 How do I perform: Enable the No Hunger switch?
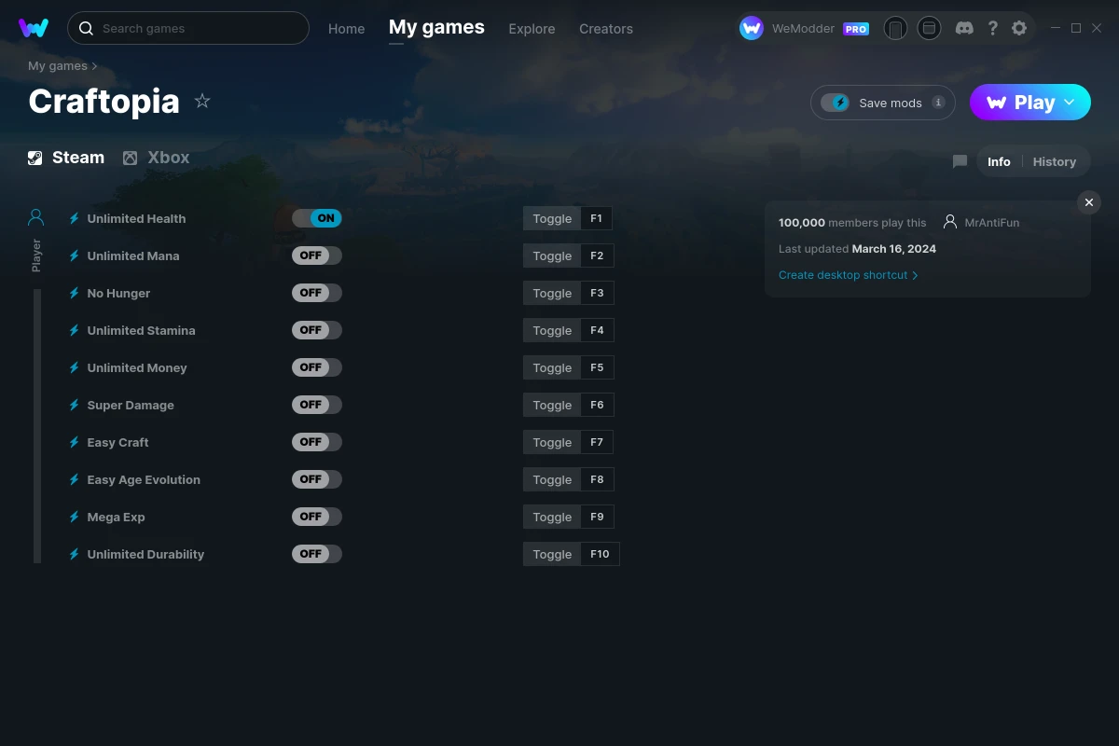click(x=316, y=292)
